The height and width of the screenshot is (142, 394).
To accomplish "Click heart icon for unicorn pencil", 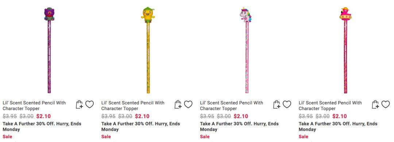I will pos(287,104).
